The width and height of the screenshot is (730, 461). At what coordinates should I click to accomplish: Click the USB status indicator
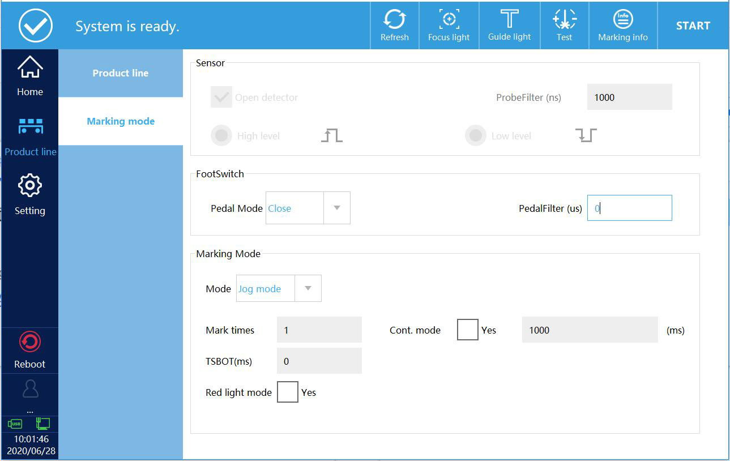(15, 424)
